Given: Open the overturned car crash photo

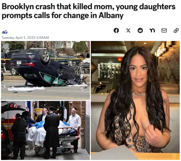Looking at the screenshot, I should coord(45,71).
